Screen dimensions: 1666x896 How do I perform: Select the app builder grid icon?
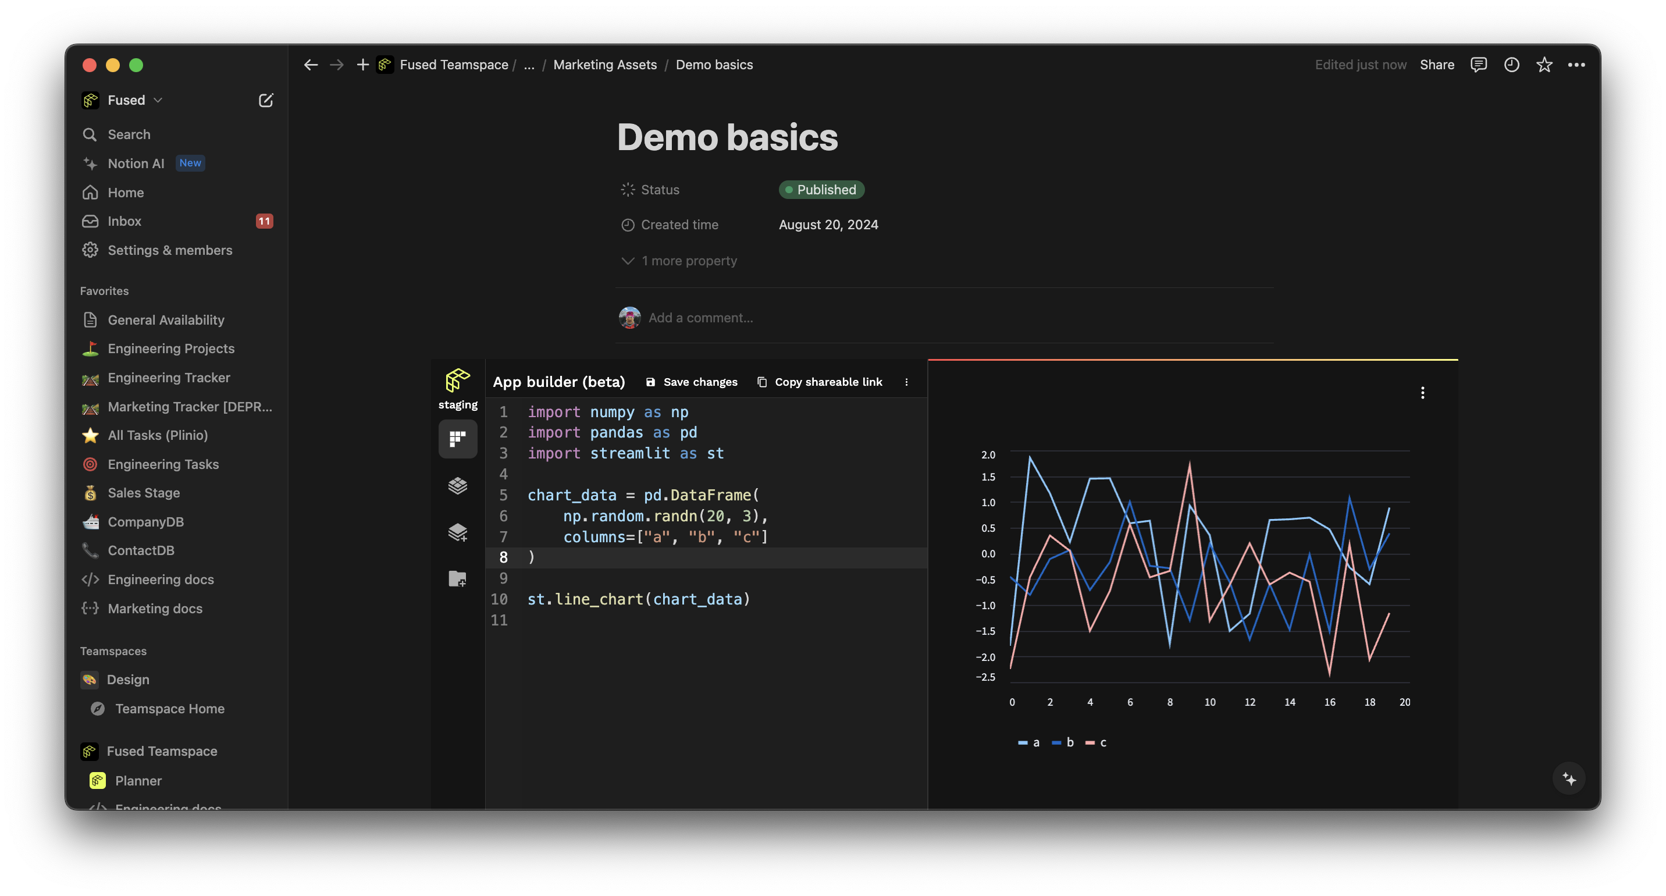click(x=457, y=439)
